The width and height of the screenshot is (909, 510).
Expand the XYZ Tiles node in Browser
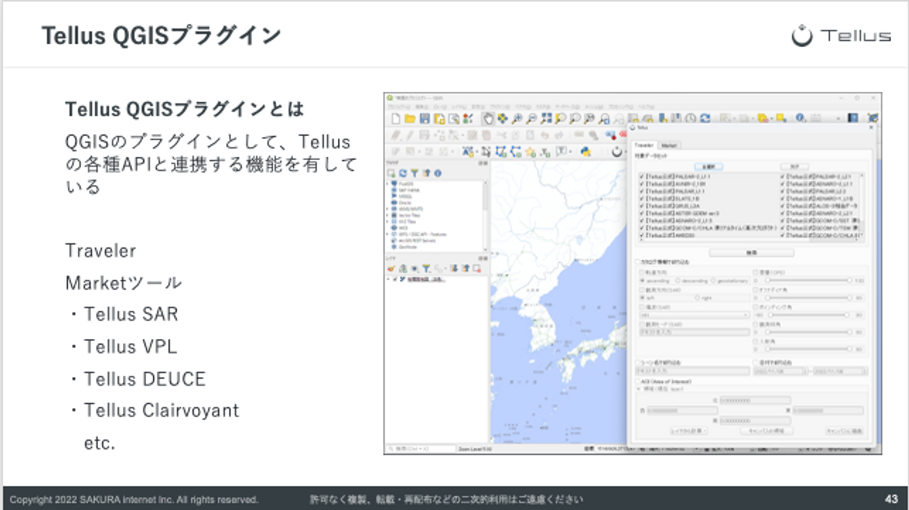click(x=388, y=222)
